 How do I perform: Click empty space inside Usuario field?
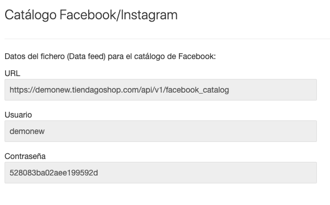179,131
